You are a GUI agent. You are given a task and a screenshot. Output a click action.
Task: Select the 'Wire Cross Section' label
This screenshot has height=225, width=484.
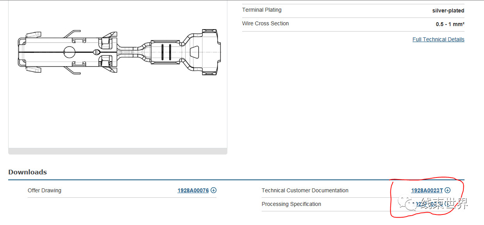(266, 23)
